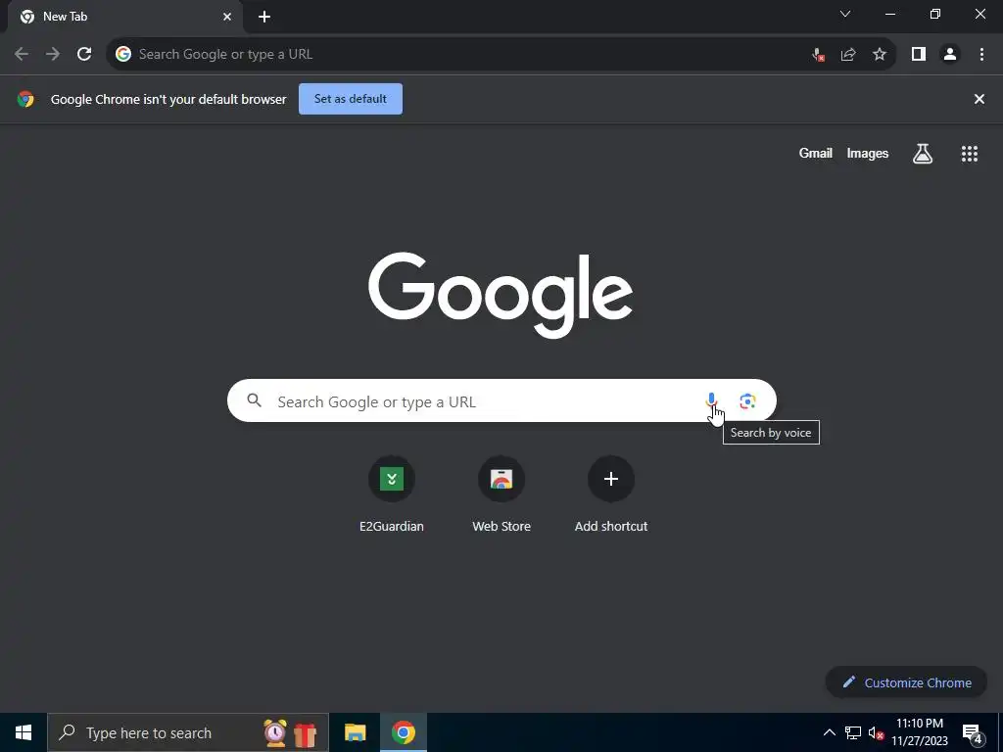Click the blocked microphone icon in address bar

coord(818,55)
